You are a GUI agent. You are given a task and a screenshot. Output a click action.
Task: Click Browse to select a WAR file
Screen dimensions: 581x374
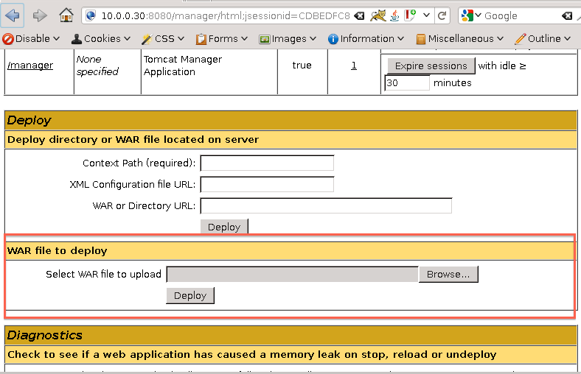click(448, 274)
